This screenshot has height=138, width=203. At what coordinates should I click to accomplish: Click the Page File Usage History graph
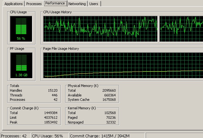123,65
